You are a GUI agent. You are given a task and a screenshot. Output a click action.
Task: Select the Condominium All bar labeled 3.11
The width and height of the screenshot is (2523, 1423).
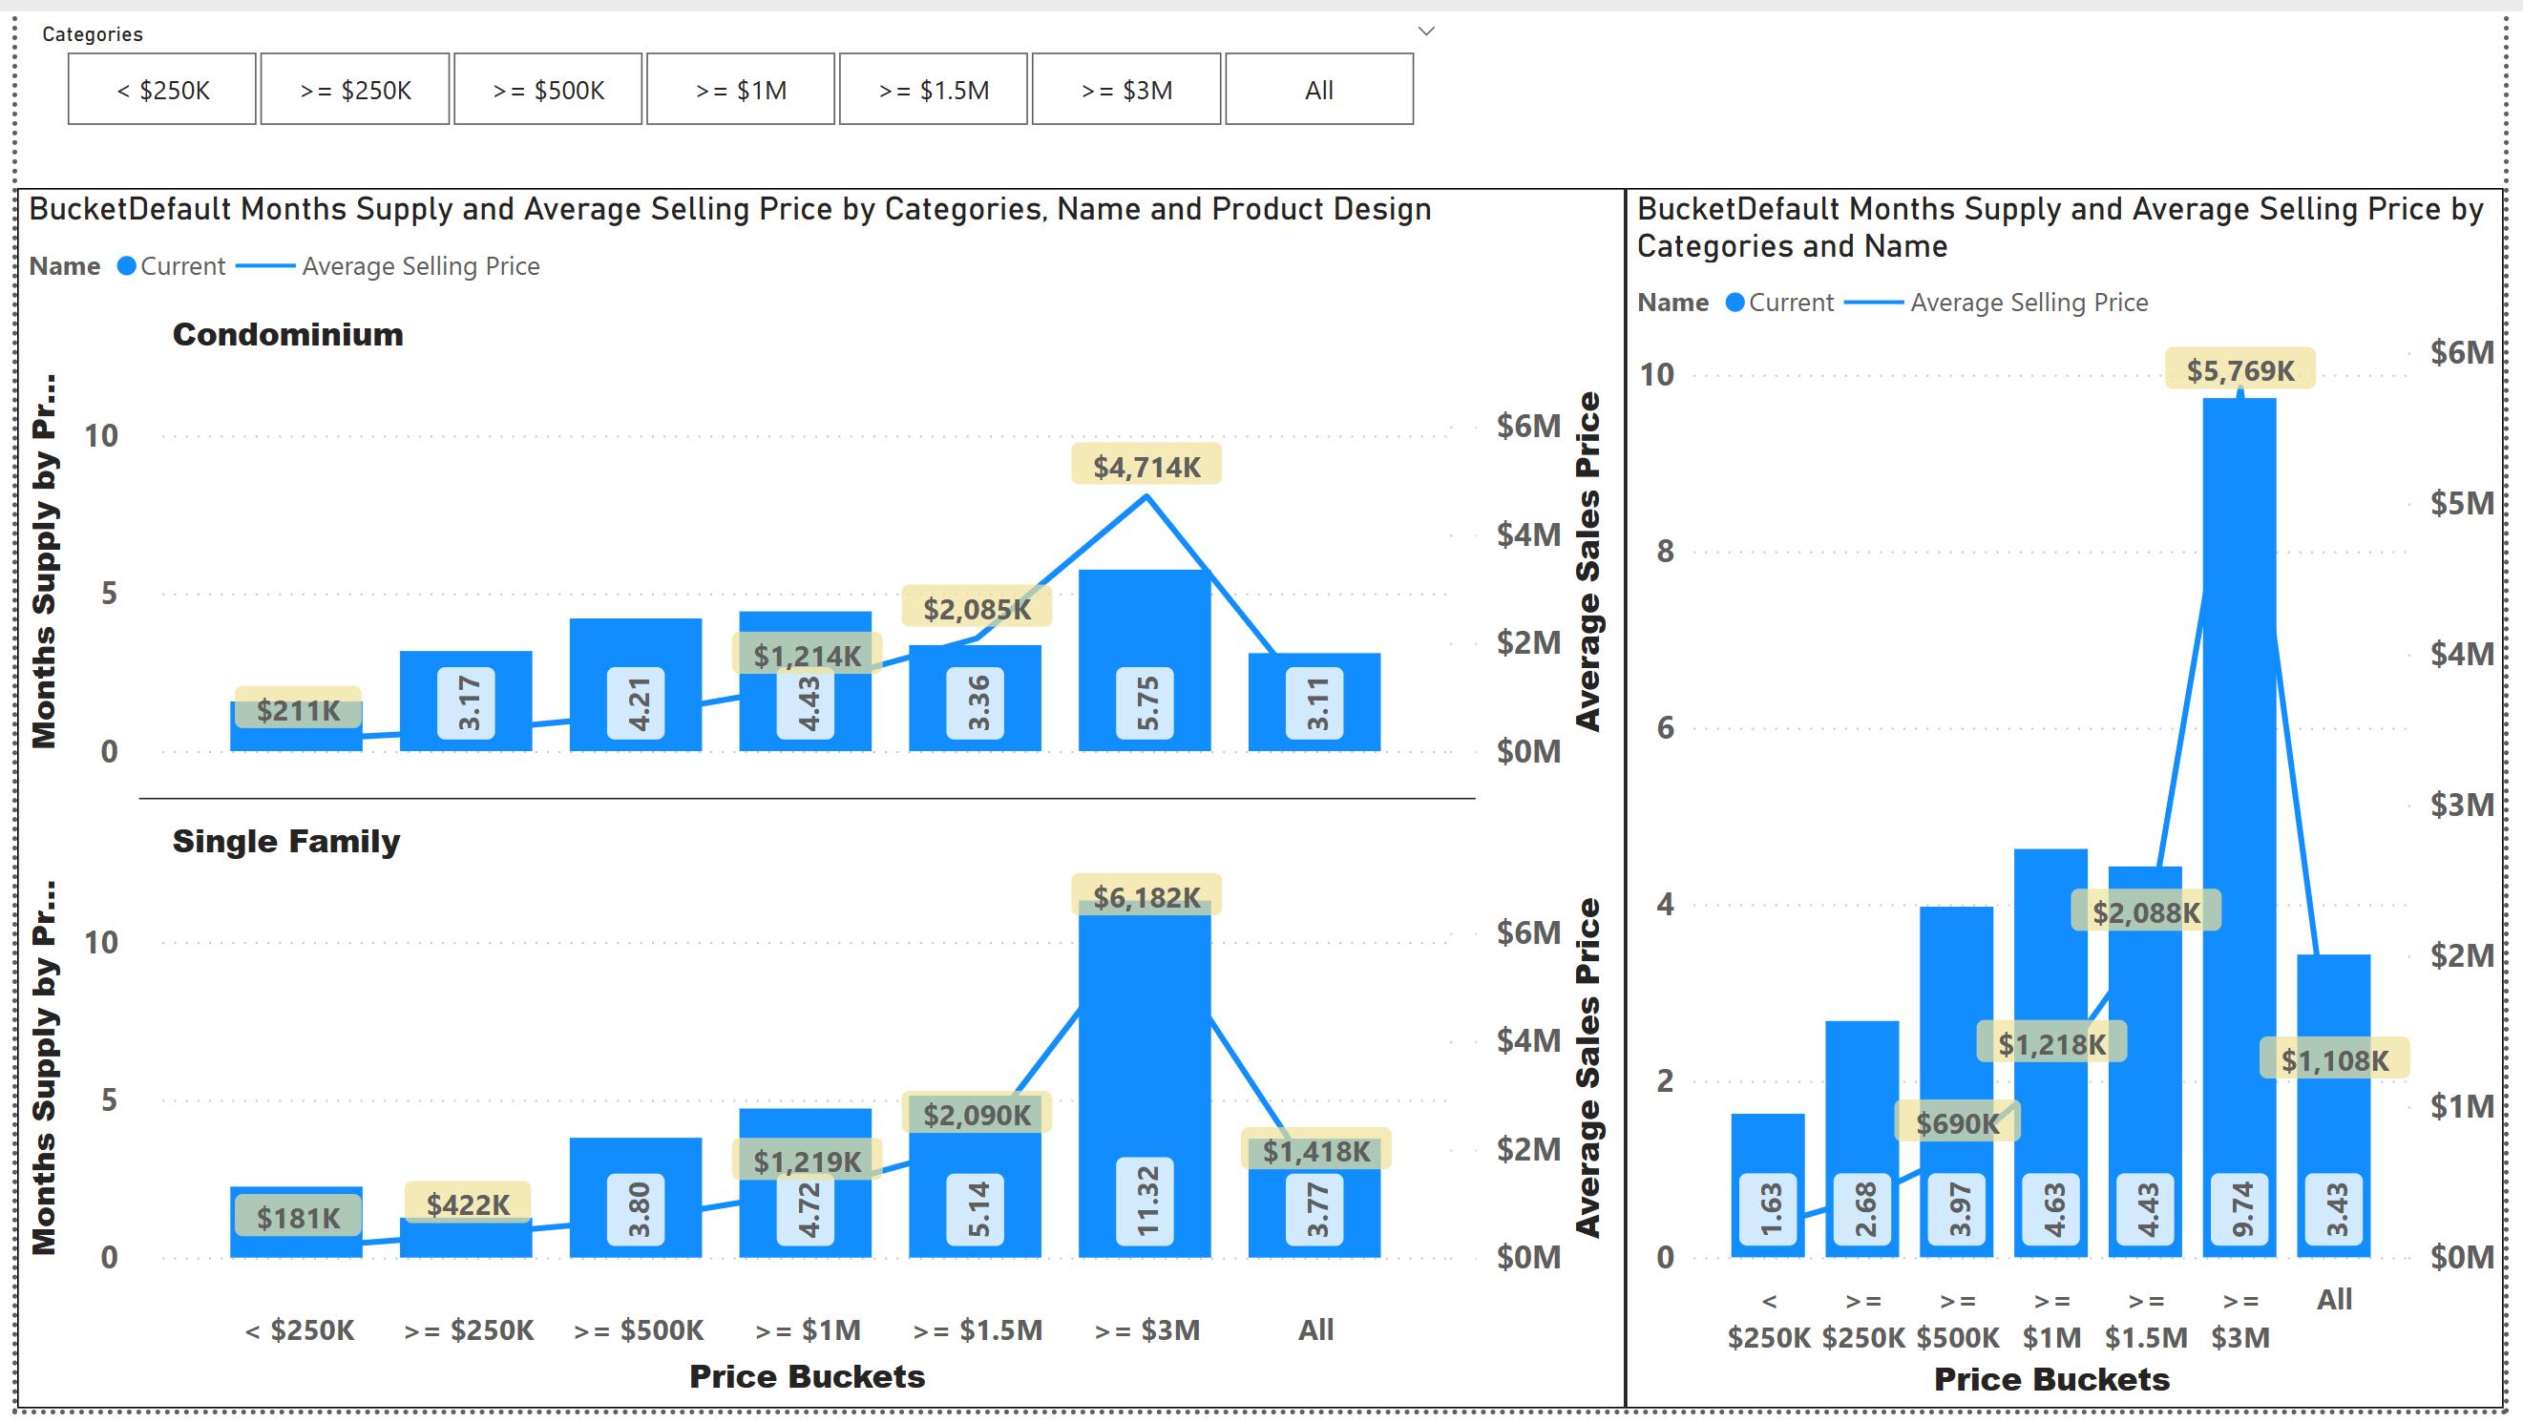[x=1314, y=702]
